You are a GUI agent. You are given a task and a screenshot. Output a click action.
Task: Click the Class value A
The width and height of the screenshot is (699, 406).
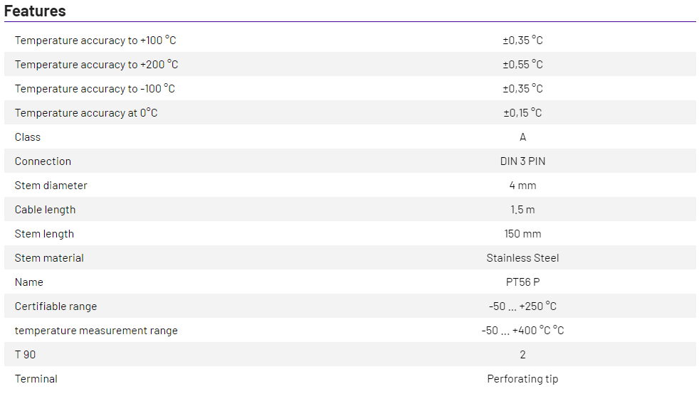[x=523, y=137]
